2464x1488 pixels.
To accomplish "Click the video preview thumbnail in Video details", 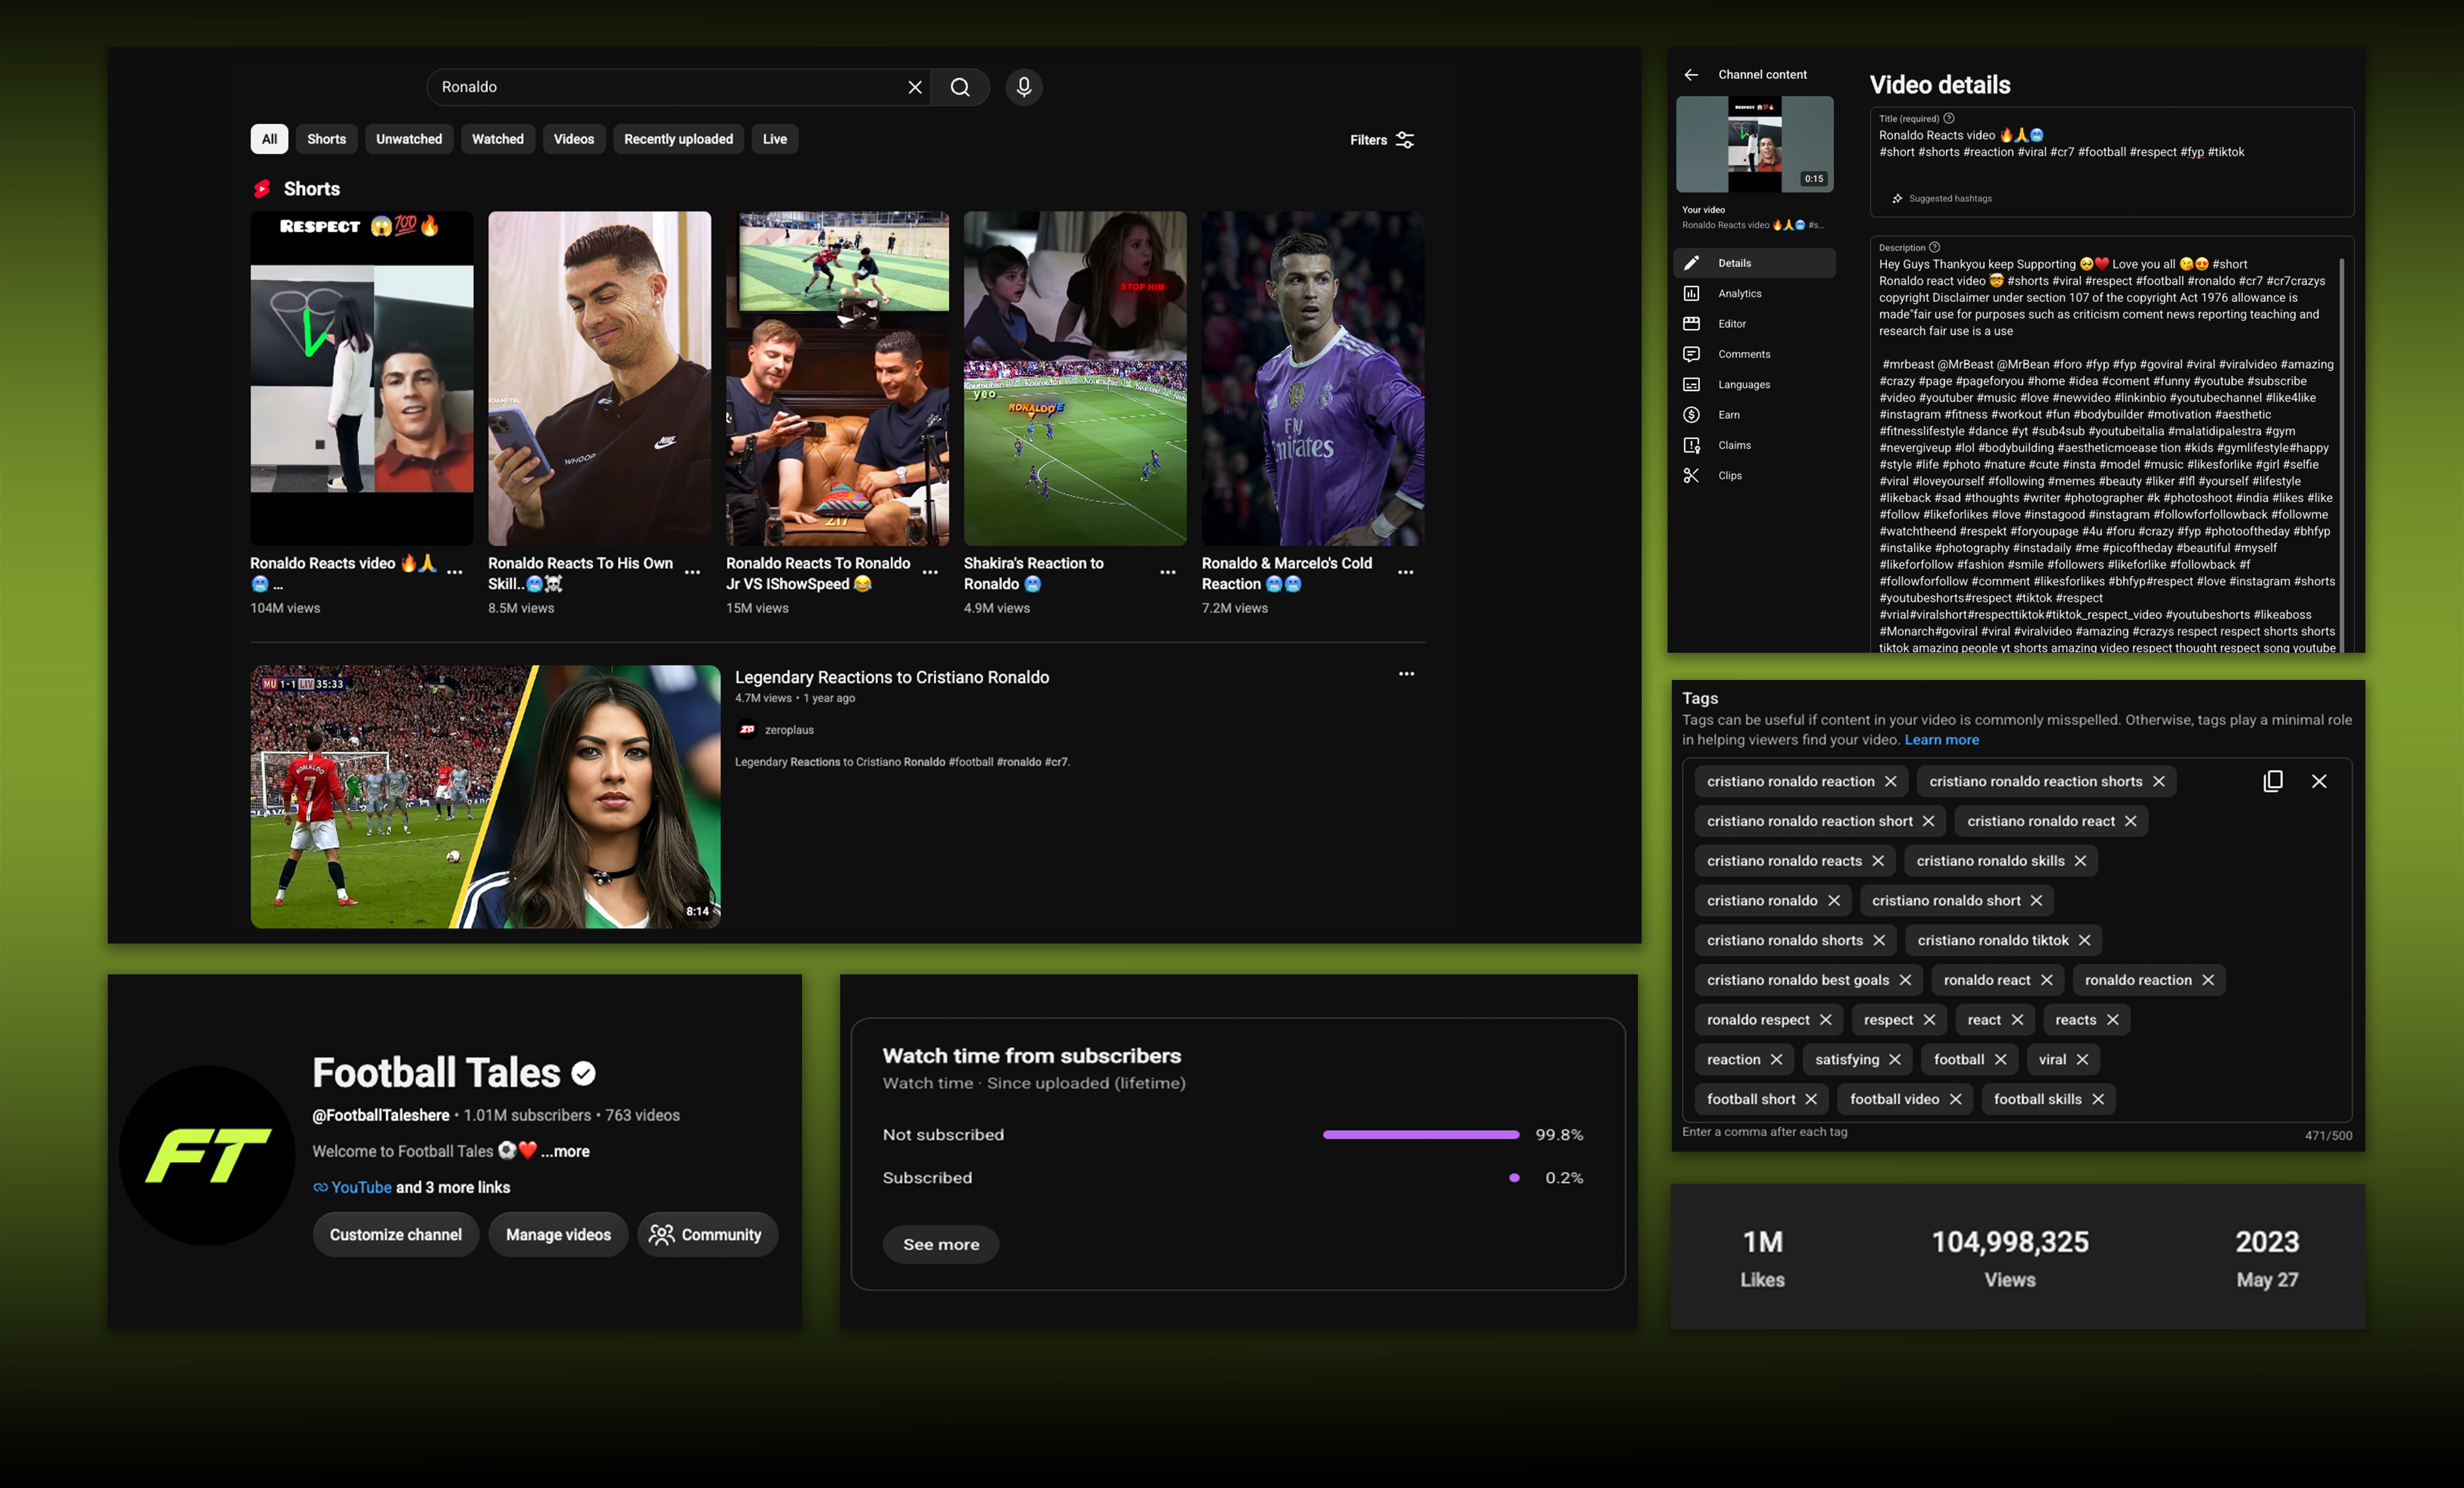I will [1755, 144].
